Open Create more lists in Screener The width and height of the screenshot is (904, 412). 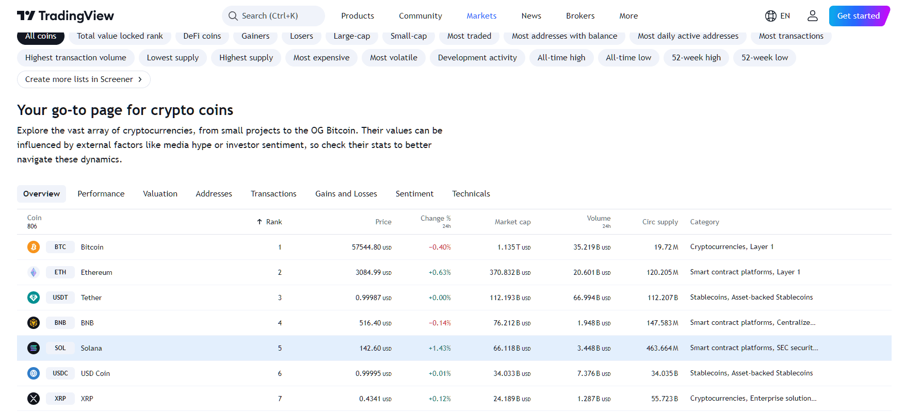click(x=84, y=79)
